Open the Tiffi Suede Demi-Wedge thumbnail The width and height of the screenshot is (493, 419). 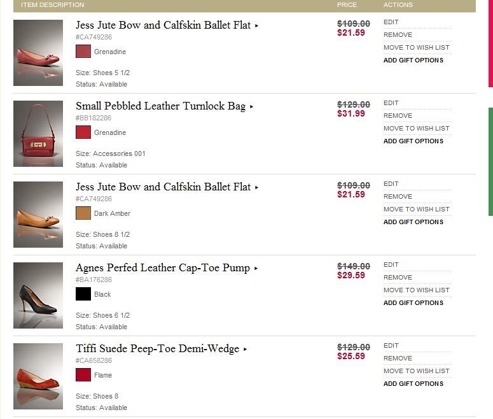[x=38, y=376]
